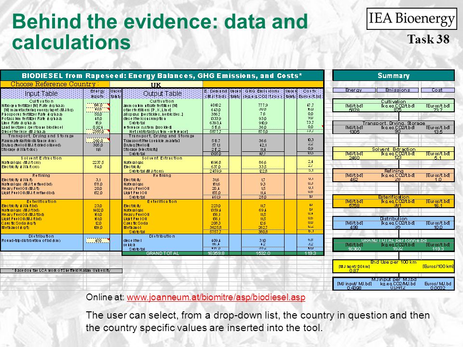Click the Solvent Extraction summary box

coord(394,153)
